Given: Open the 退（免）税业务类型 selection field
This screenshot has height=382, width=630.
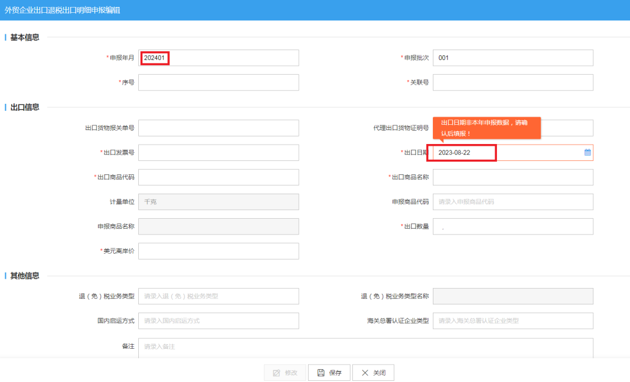Looking at the screenshot, I should (x=218, y=296).
